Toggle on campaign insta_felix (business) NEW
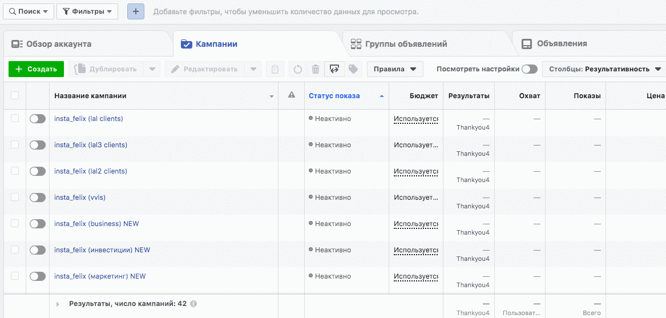666x318 pixels. pos(37,224)
